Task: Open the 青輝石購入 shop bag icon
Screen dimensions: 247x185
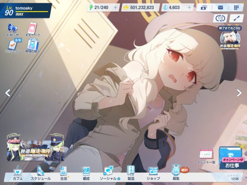Action: 32,46
